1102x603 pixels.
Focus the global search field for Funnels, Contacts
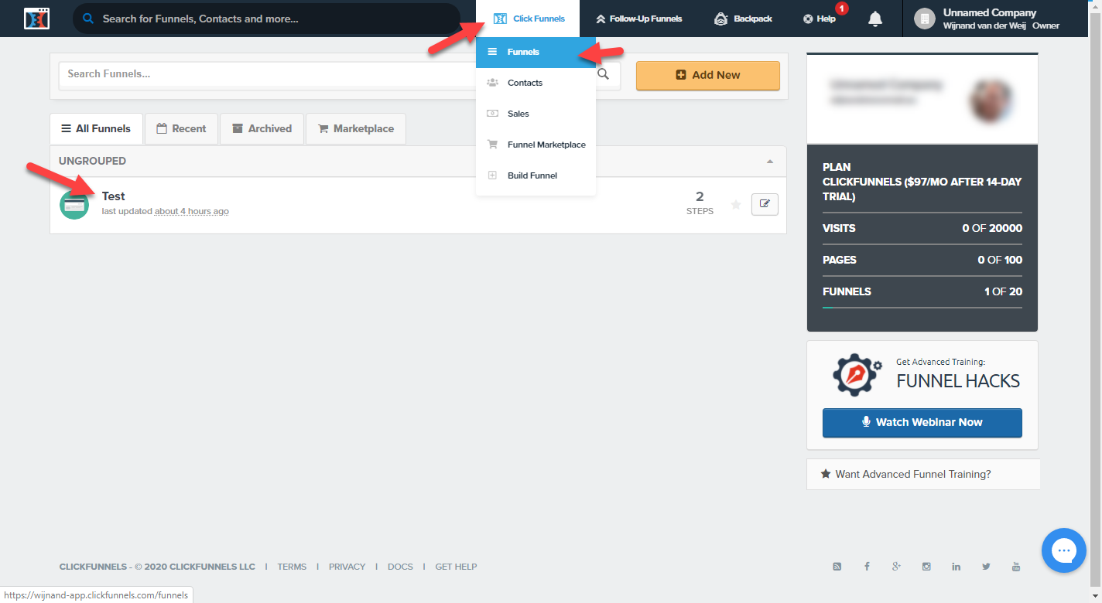click(x=266, y=19)
